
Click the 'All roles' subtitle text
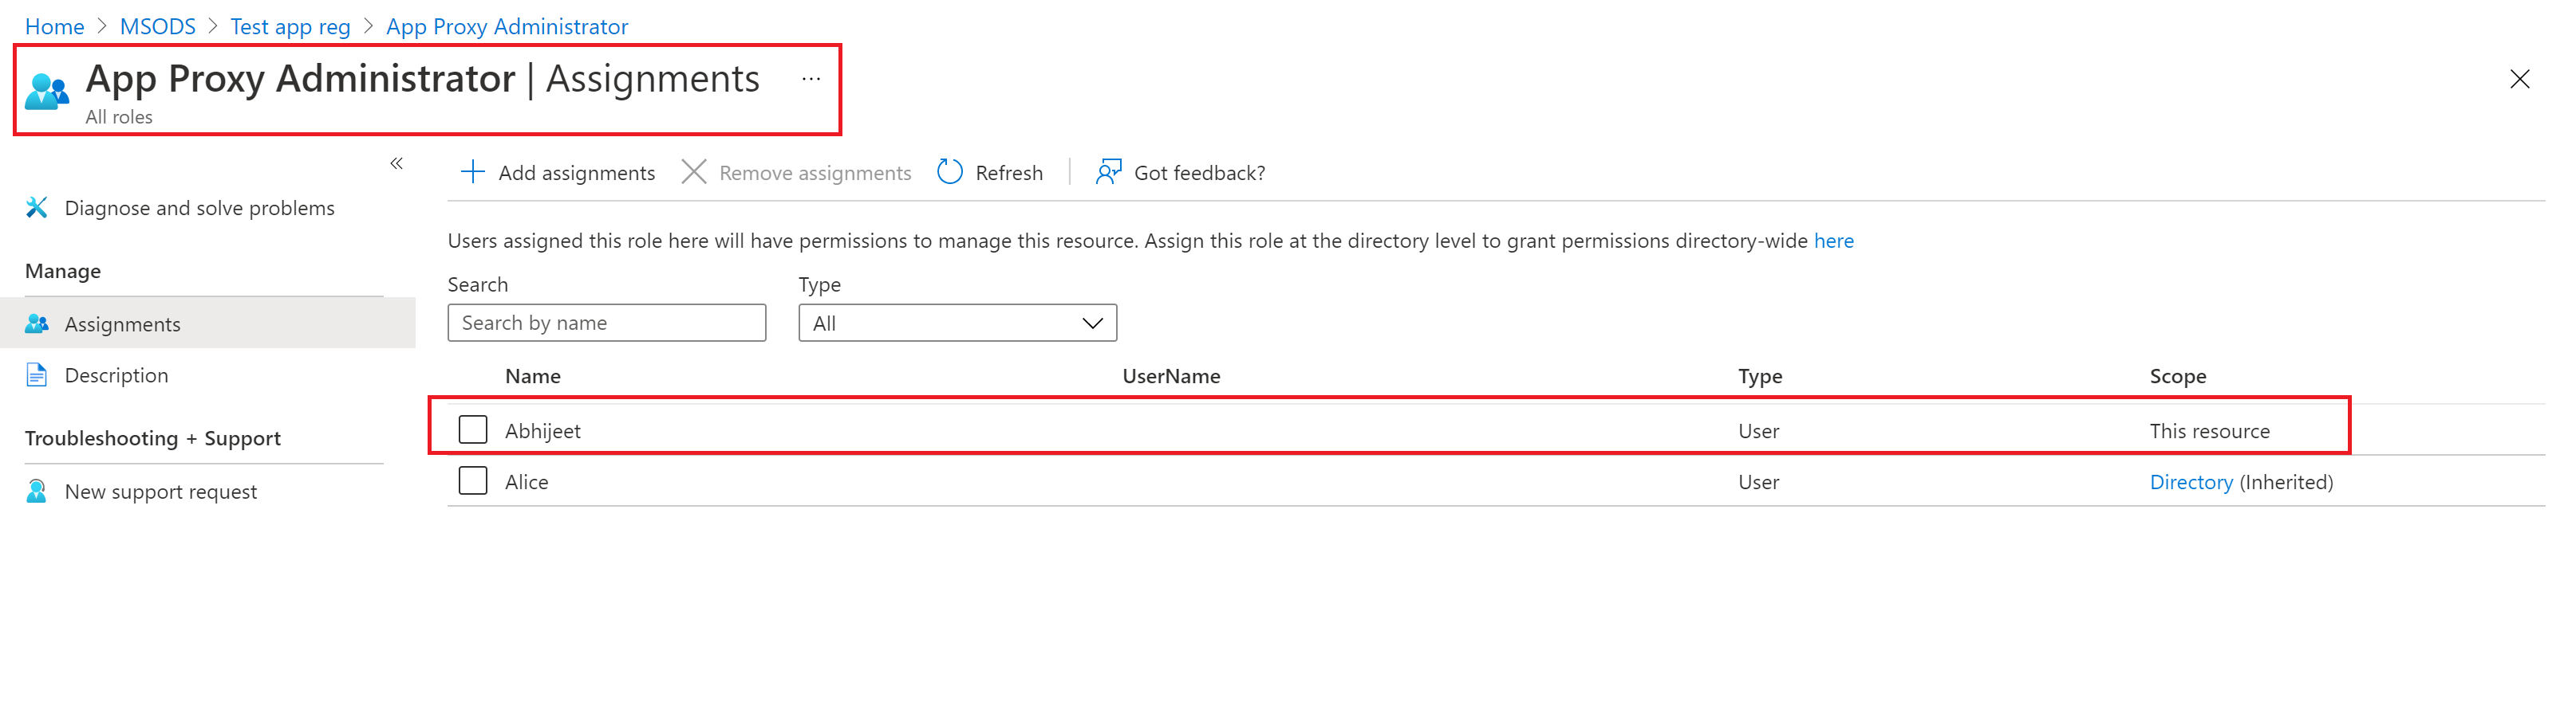pyautogui.click(x=119, y=117)
